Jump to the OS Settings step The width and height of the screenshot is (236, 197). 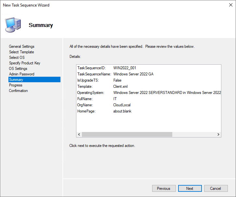tap(18, 69)
